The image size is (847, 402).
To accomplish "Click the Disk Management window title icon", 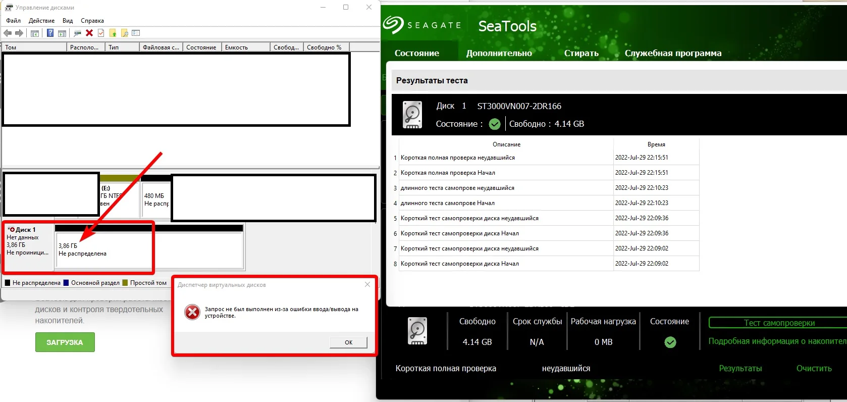I will (x=9, y=8).
